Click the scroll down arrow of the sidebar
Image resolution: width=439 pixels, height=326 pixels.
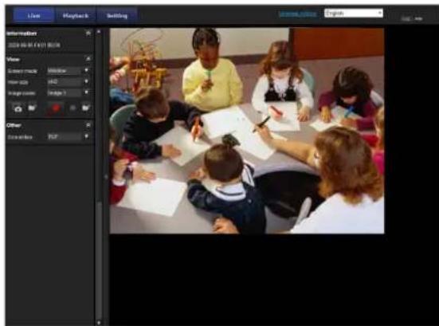99,322
